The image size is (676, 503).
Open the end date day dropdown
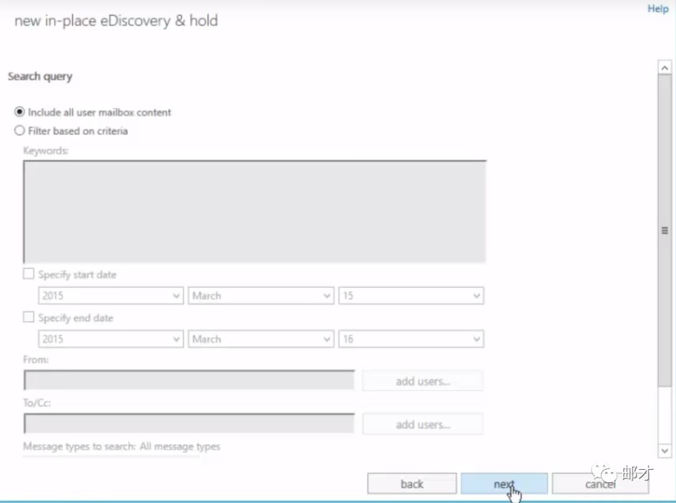coord(411,339)
